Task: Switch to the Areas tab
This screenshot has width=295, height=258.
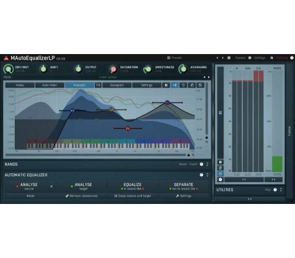Action: click(x=20, y=85)
